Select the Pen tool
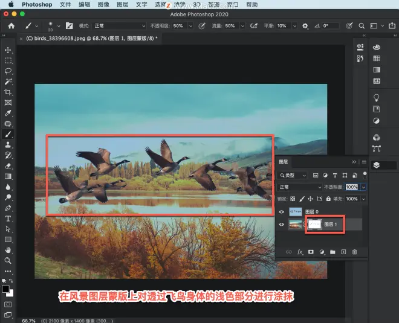The height and width of the screenshot is (323, 399). [x=8, y=208]
